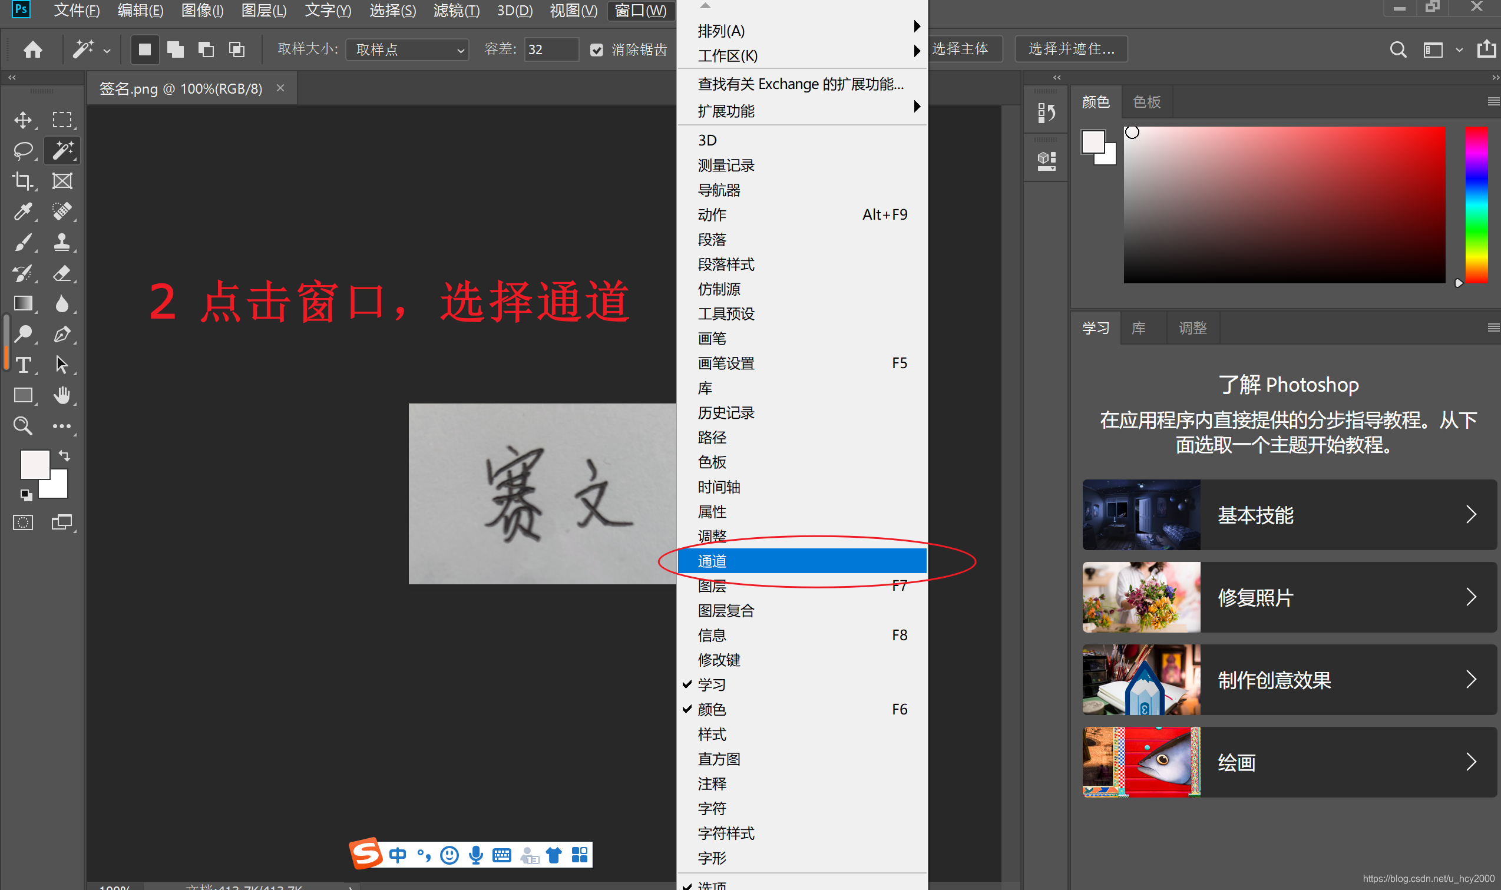The width and height of the screenshot is (1501, 890).
Task: Select the Crop tool
Action: click(x=23, y=180)
